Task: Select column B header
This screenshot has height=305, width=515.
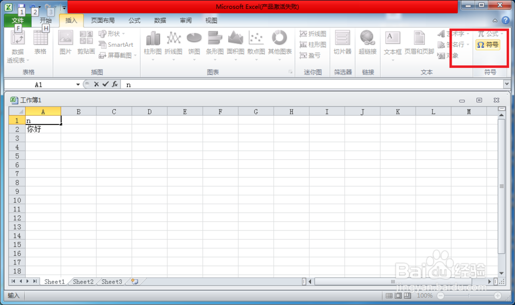Action: coord(78,112)
